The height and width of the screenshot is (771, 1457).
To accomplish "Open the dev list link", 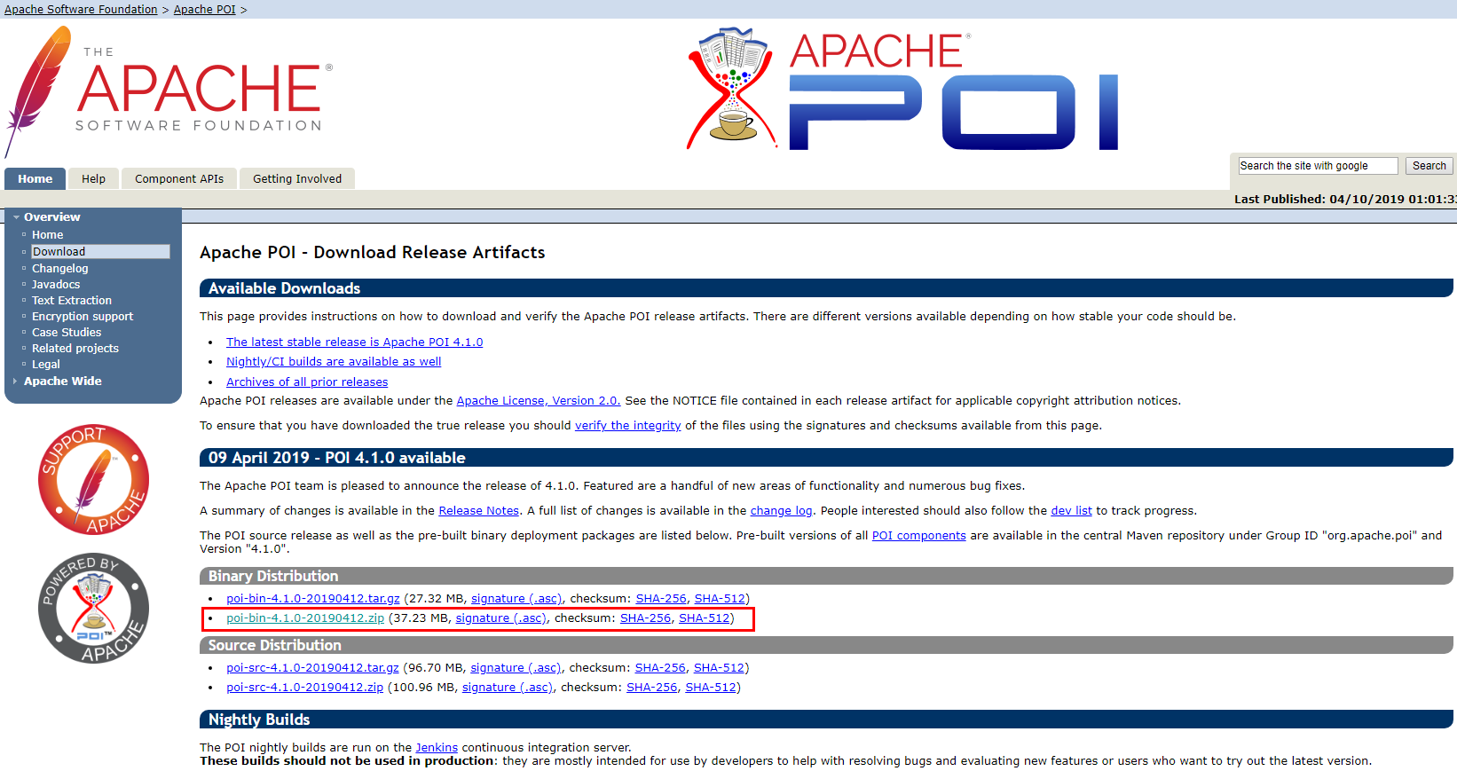I will (1072, 511).
